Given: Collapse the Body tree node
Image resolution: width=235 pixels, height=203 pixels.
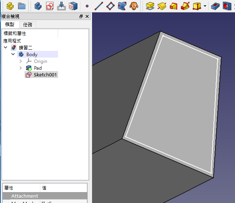Looking at the screenshot, I should (13, 54).
